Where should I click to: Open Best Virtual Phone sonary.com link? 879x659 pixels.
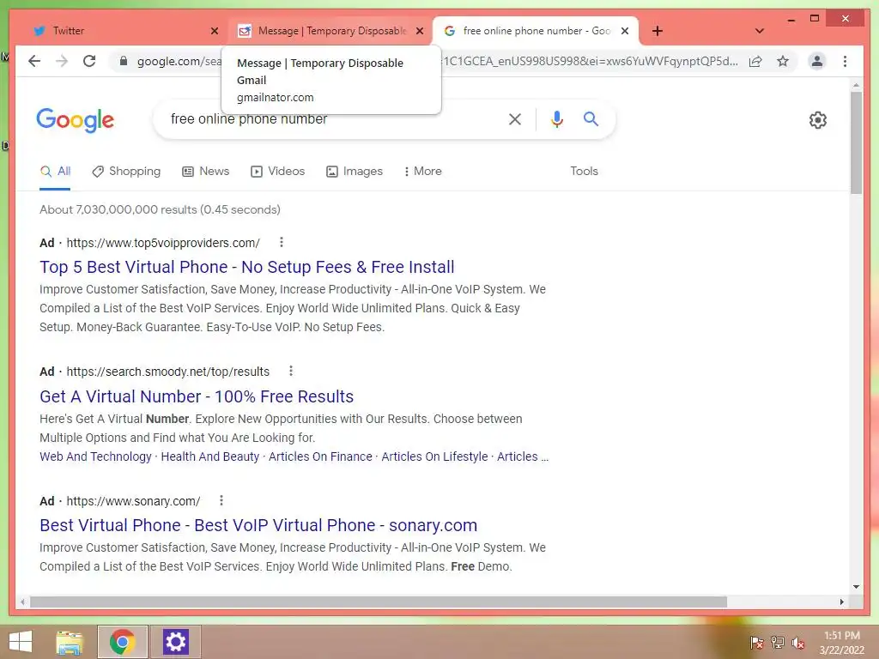click(x=258, y=525)
